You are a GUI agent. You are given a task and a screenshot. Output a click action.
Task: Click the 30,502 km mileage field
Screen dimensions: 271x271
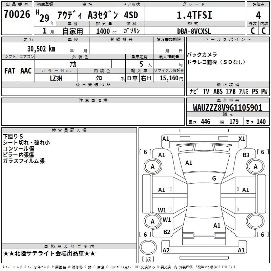[41, 48]
